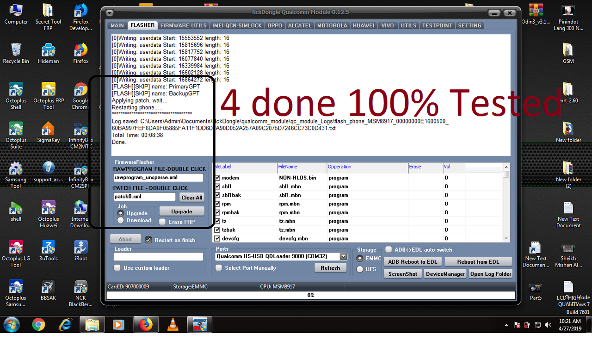This screenshot has width=592, height=347.
Task: Open SETTING tab
Action: click(470, 25)
